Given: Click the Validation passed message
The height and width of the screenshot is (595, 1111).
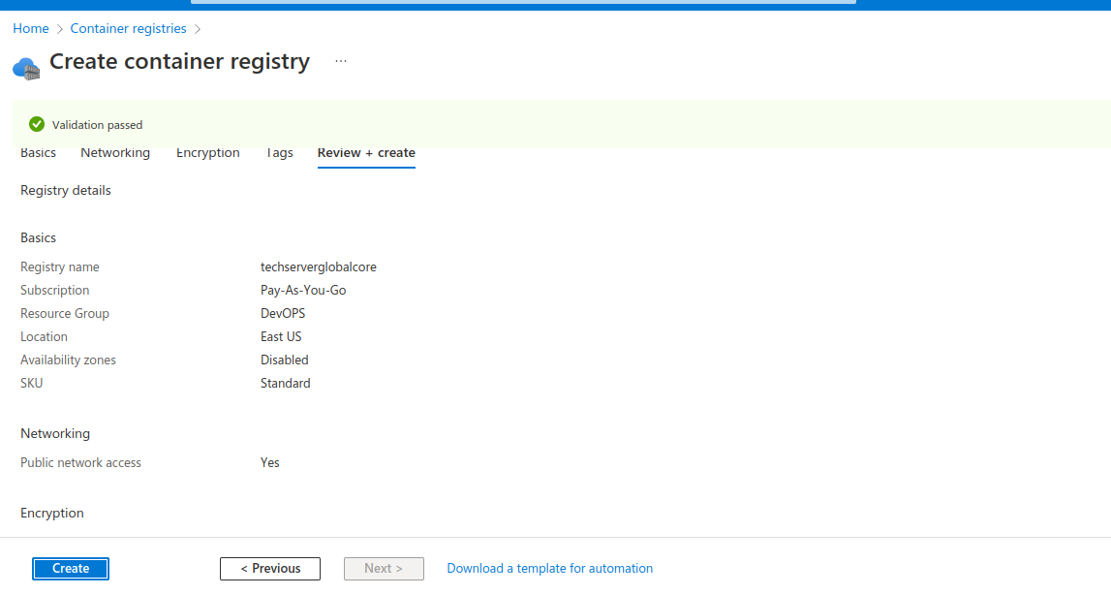Looking at the screenshot, I should click(x=97, y=125).
